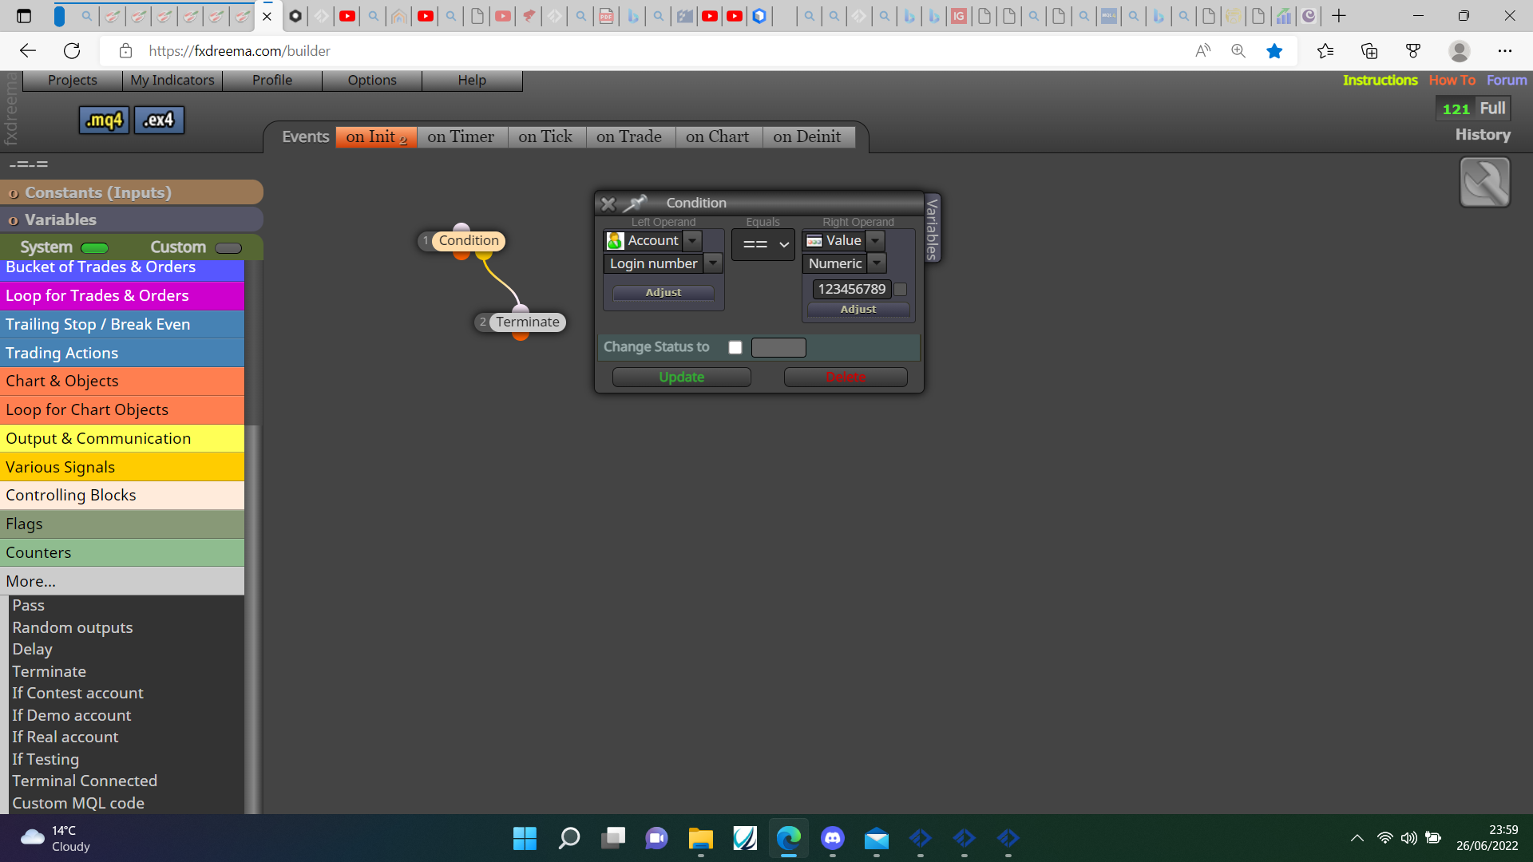1533x862 pixels.
Task: Open the Windows Start menu
Action: (x=525, y=838)
